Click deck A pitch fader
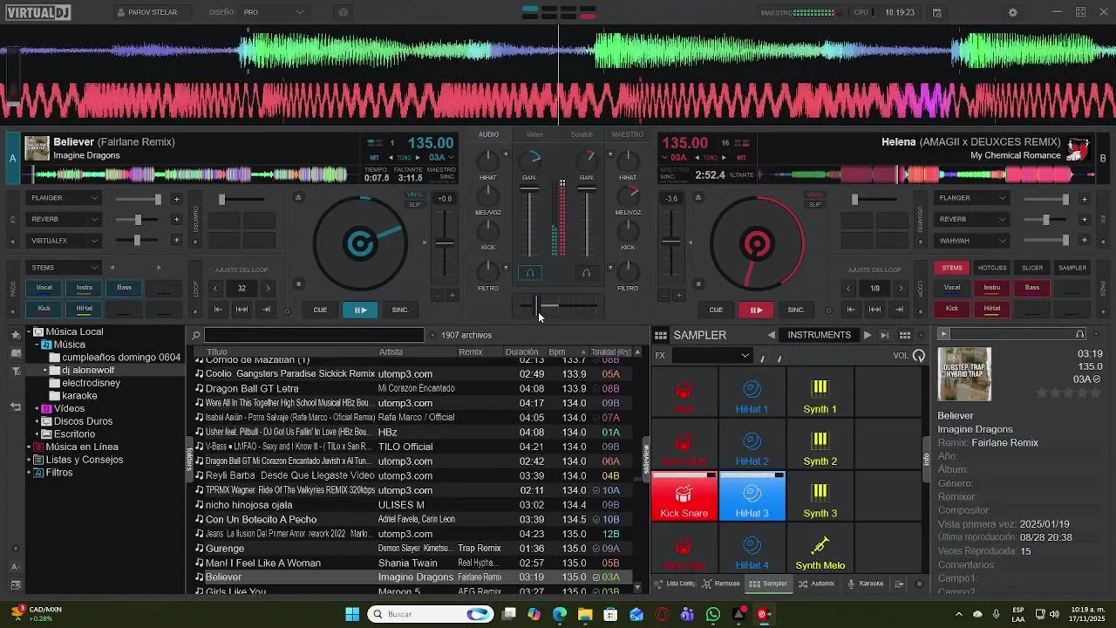 click(445, 242)
